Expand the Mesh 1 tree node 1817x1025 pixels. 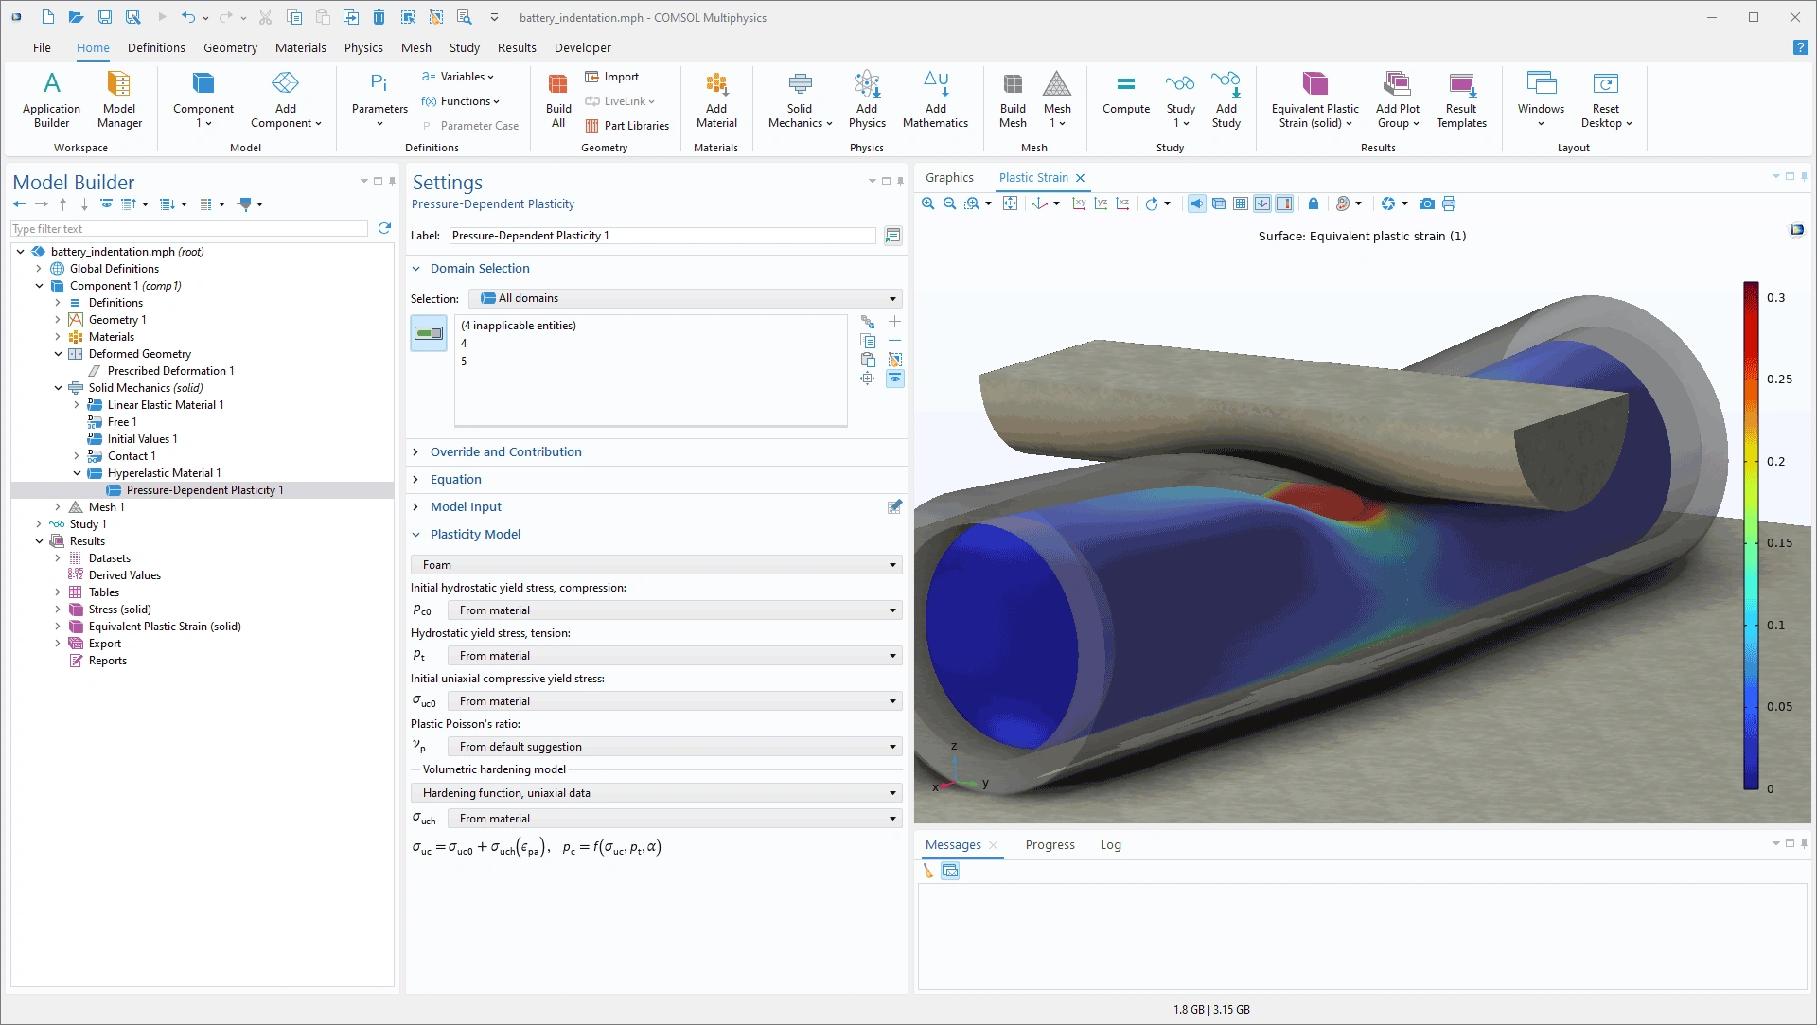pyautogui.click(x=58, y=507)
